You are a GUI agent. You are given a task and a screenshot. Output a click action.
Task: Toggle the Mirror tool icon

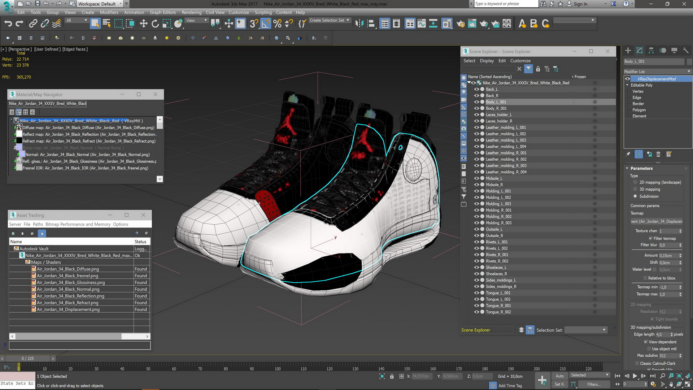tap(359, 24)
